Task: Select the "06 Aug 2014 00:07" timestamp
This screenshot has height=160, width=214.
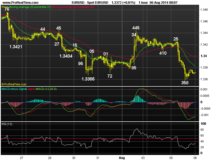Action: pos(163,3)
